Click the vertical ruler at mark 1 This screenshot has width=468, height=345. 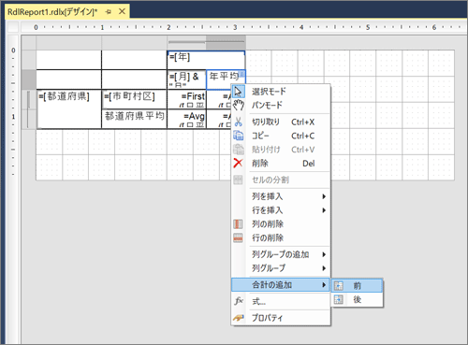point(13,117)
